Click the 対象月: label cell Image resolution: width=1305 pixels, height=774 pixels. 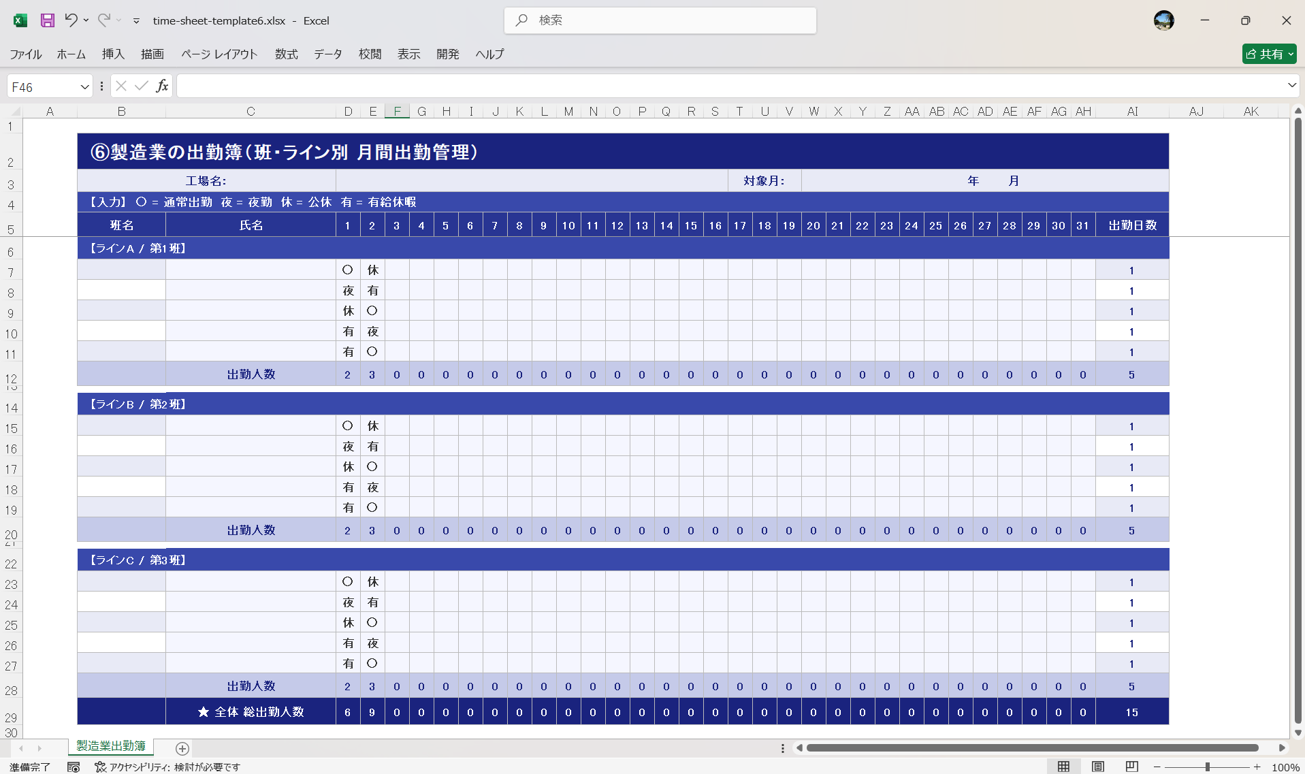click(764, 180)
